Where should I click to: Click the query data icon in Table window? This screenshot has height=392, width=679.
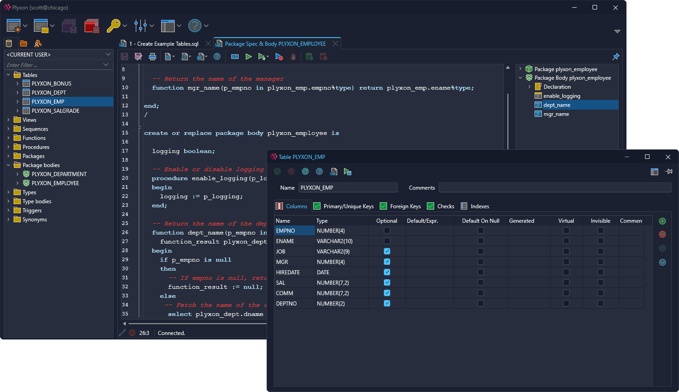click(348, 172)
